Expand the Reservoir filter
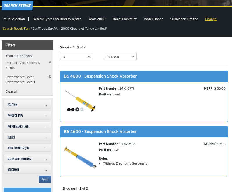The image size is (232, 192). coord(27,170)
